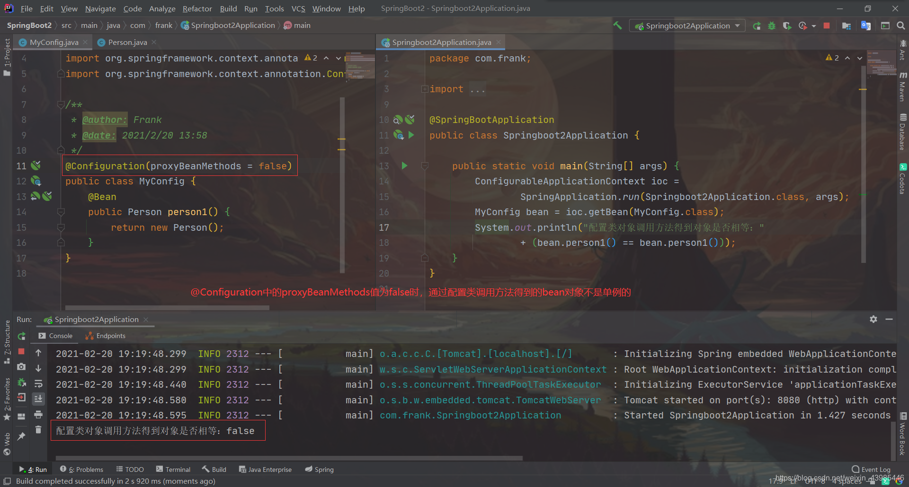Screen dimensions: 909x487
Task: Hide the Run tool window
Action: (889, 319)
